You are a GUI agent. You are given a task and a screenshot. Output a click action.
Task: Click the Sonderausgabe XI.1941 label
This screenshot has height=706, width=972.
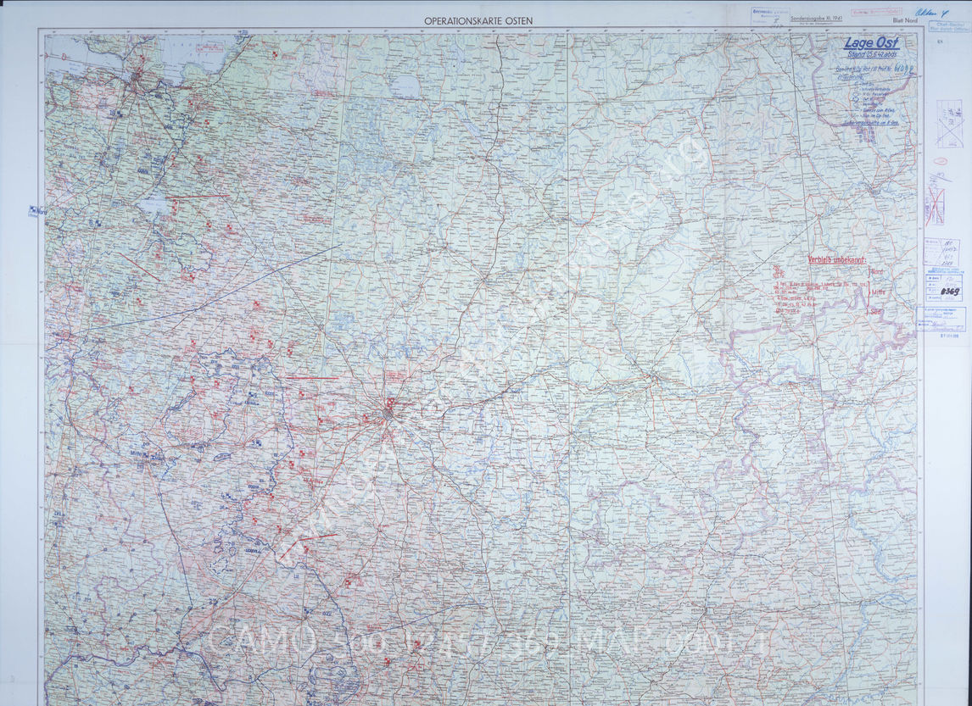point(818,19)
